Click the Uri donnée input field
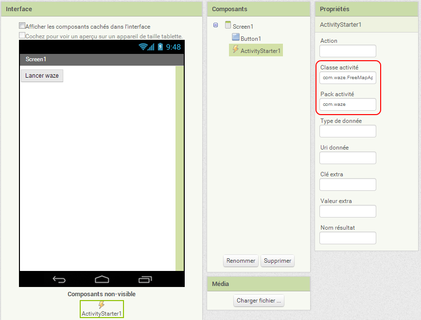 coord(348,158)
